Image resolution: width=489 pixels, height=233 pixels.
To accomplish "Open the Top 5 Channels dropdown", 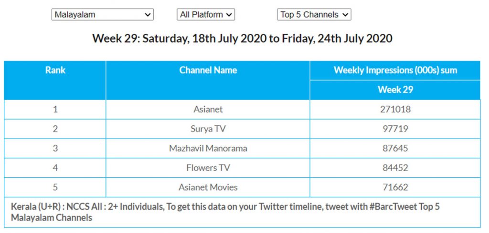I will pyautogui.click(x=314, y=15).
